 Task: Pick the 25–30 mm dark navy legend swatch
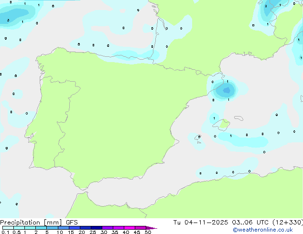click(x=96, y=228)
